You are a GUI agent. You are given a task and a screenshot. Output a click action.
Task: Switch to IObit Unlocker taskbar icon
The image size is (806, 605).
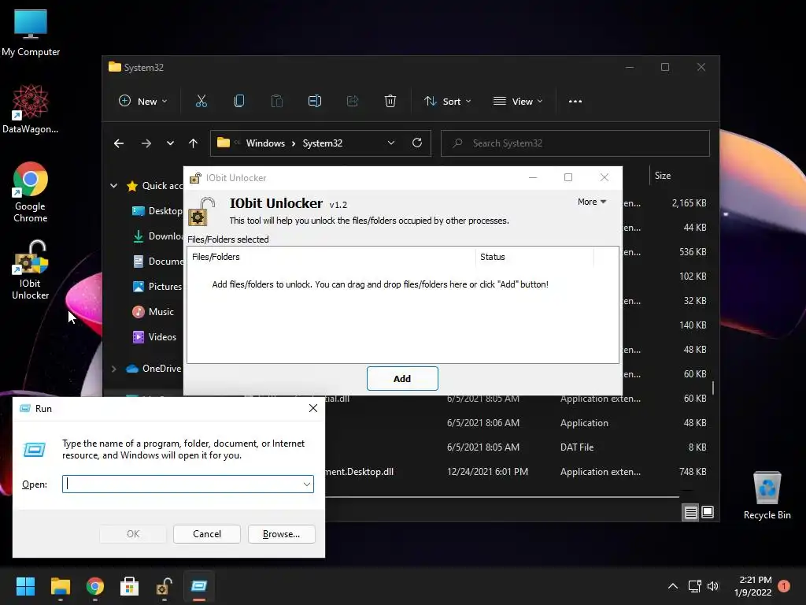165,586
